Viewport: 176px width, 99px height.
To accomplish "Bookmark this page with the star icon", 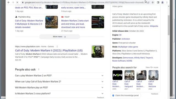I will [153, 2].
